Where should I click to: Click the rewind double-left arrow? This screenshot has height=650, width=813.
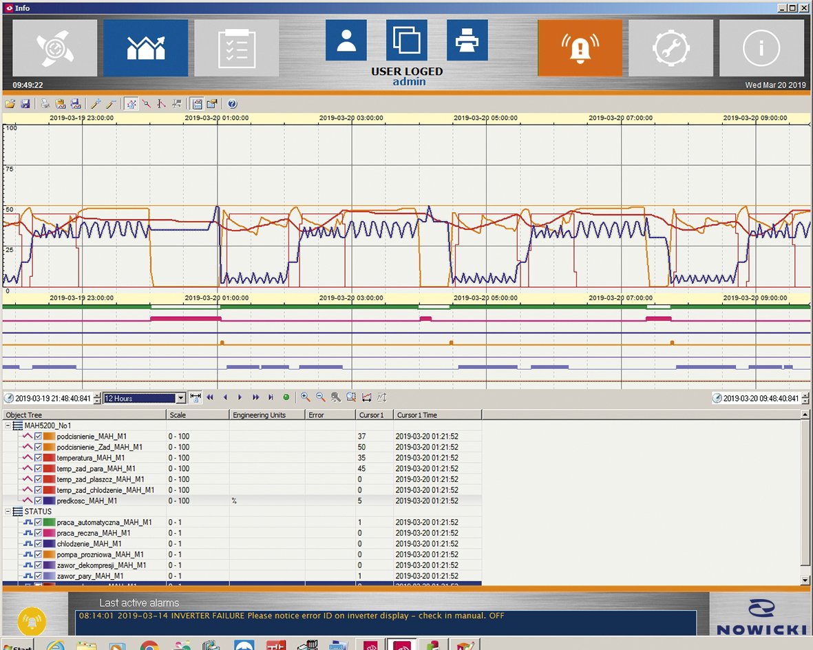click(x=210, y=397)
